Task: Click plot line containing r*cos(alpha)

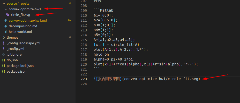Action: tap(146, 64)
